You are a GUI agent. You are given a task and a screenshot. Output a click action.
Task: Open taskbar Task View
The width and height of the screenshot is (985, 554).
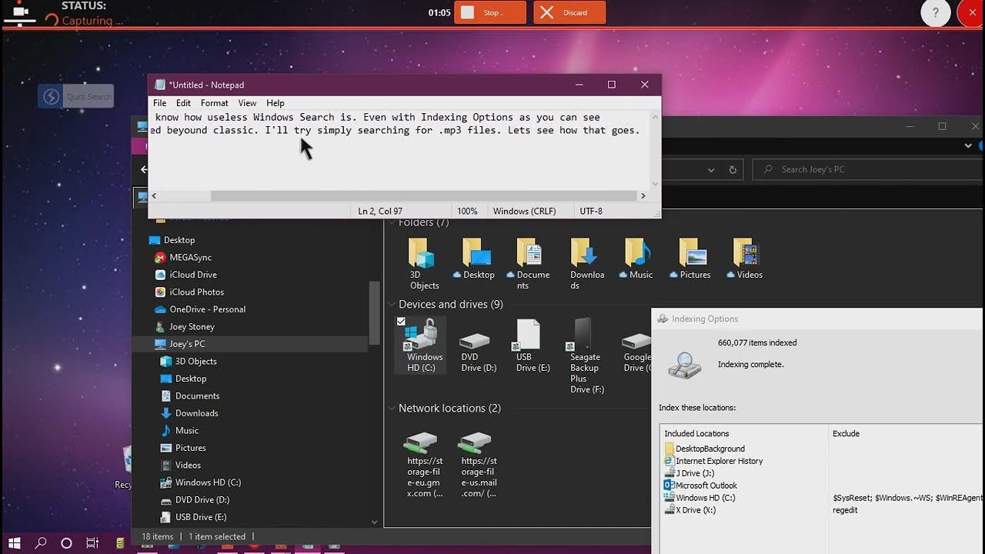pyautogui.click(x=92, y=543)
